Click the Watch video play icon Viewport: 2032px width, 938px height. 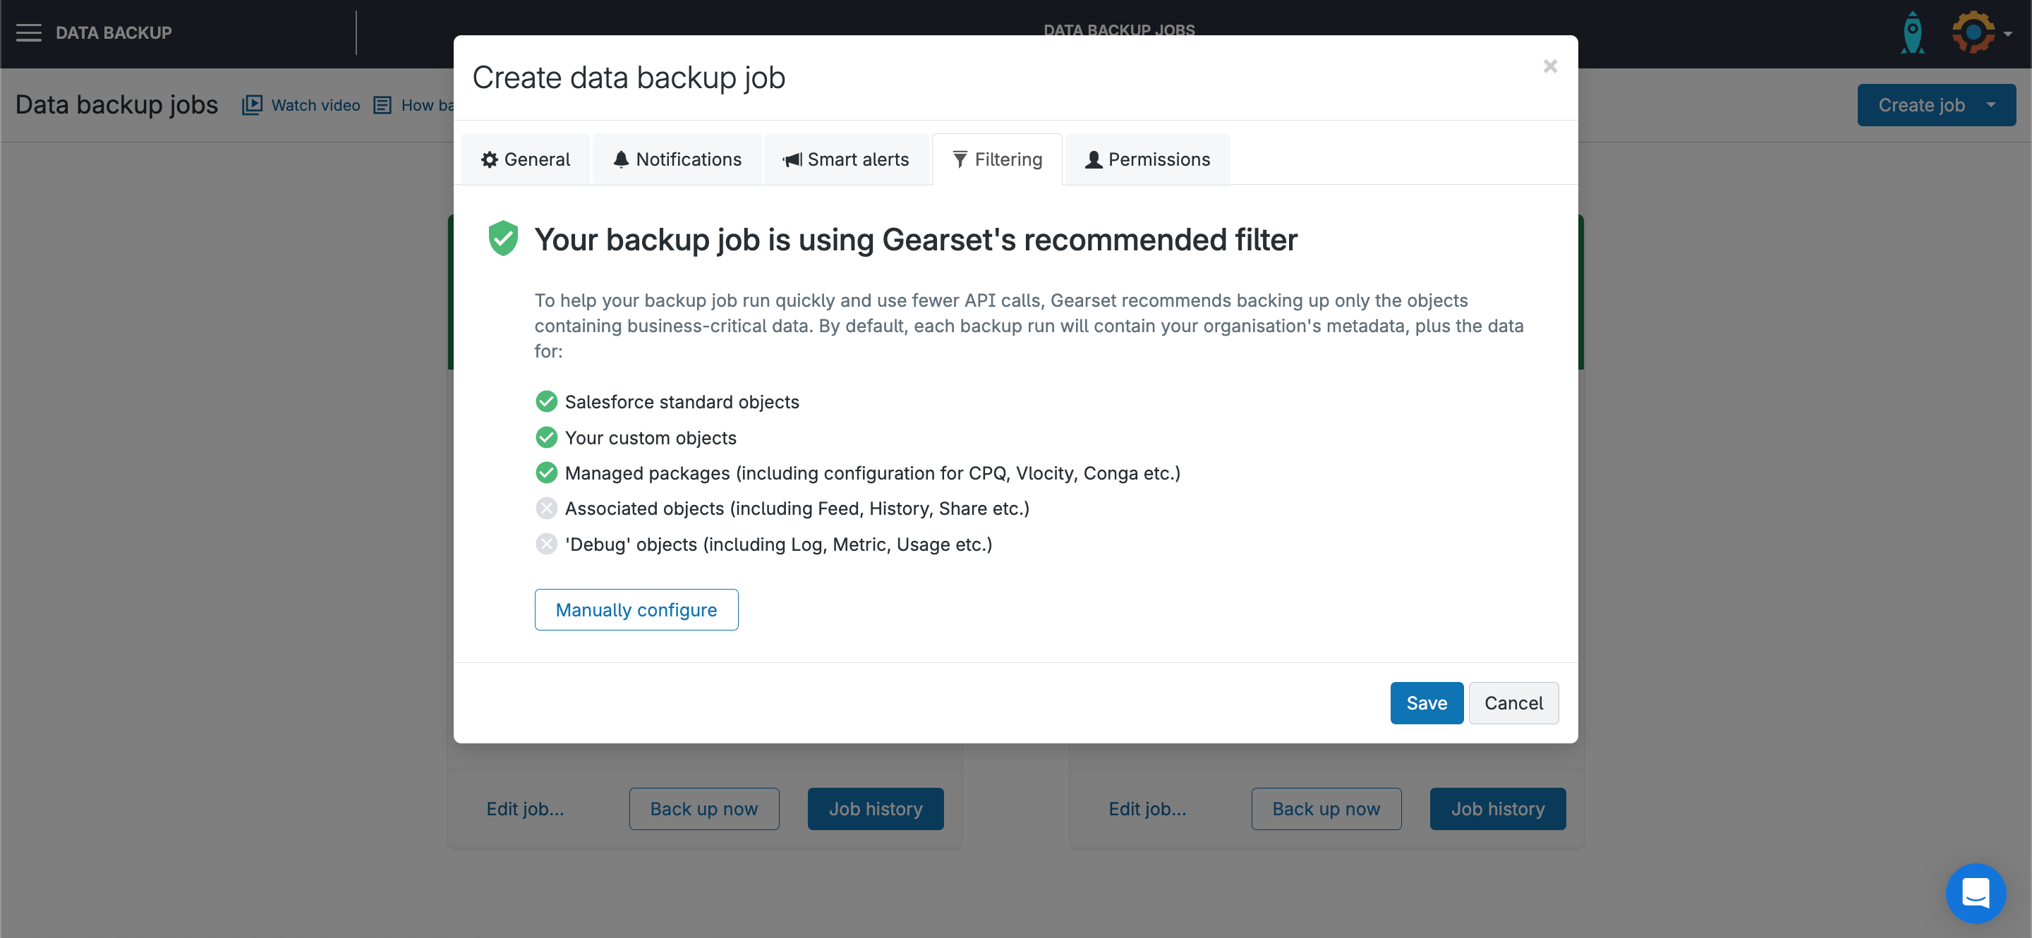coord(252,105)
